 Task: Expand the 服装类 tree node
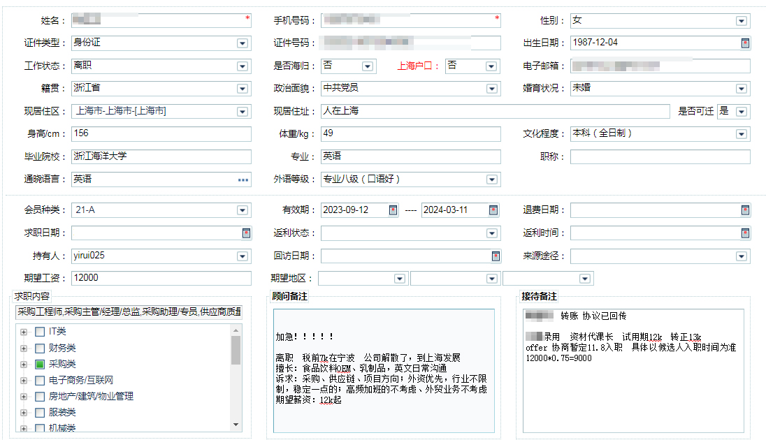click(x=24, y=413)
